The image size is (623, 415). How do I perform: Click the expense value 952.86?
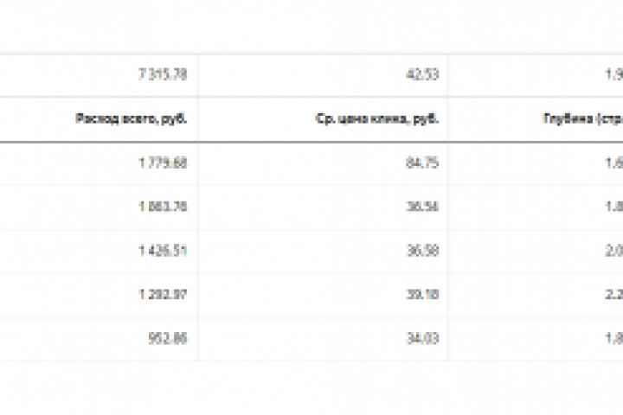coord(168,340)
